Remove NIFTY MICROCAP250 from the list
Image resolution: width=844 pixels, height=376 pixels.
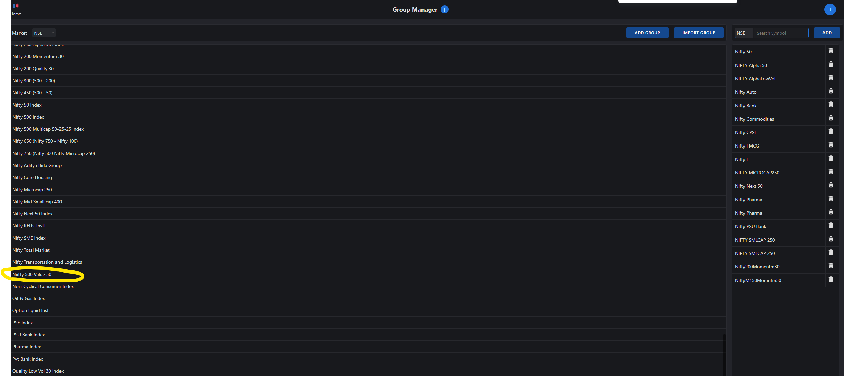click(831, 172)
